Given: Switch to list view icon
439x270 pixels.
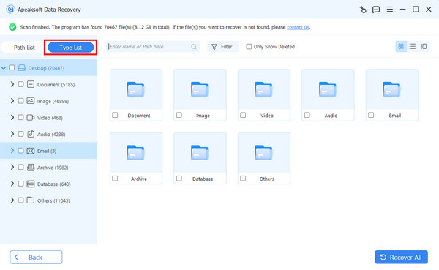Looking at the screenshot, I should click(413, 47).
